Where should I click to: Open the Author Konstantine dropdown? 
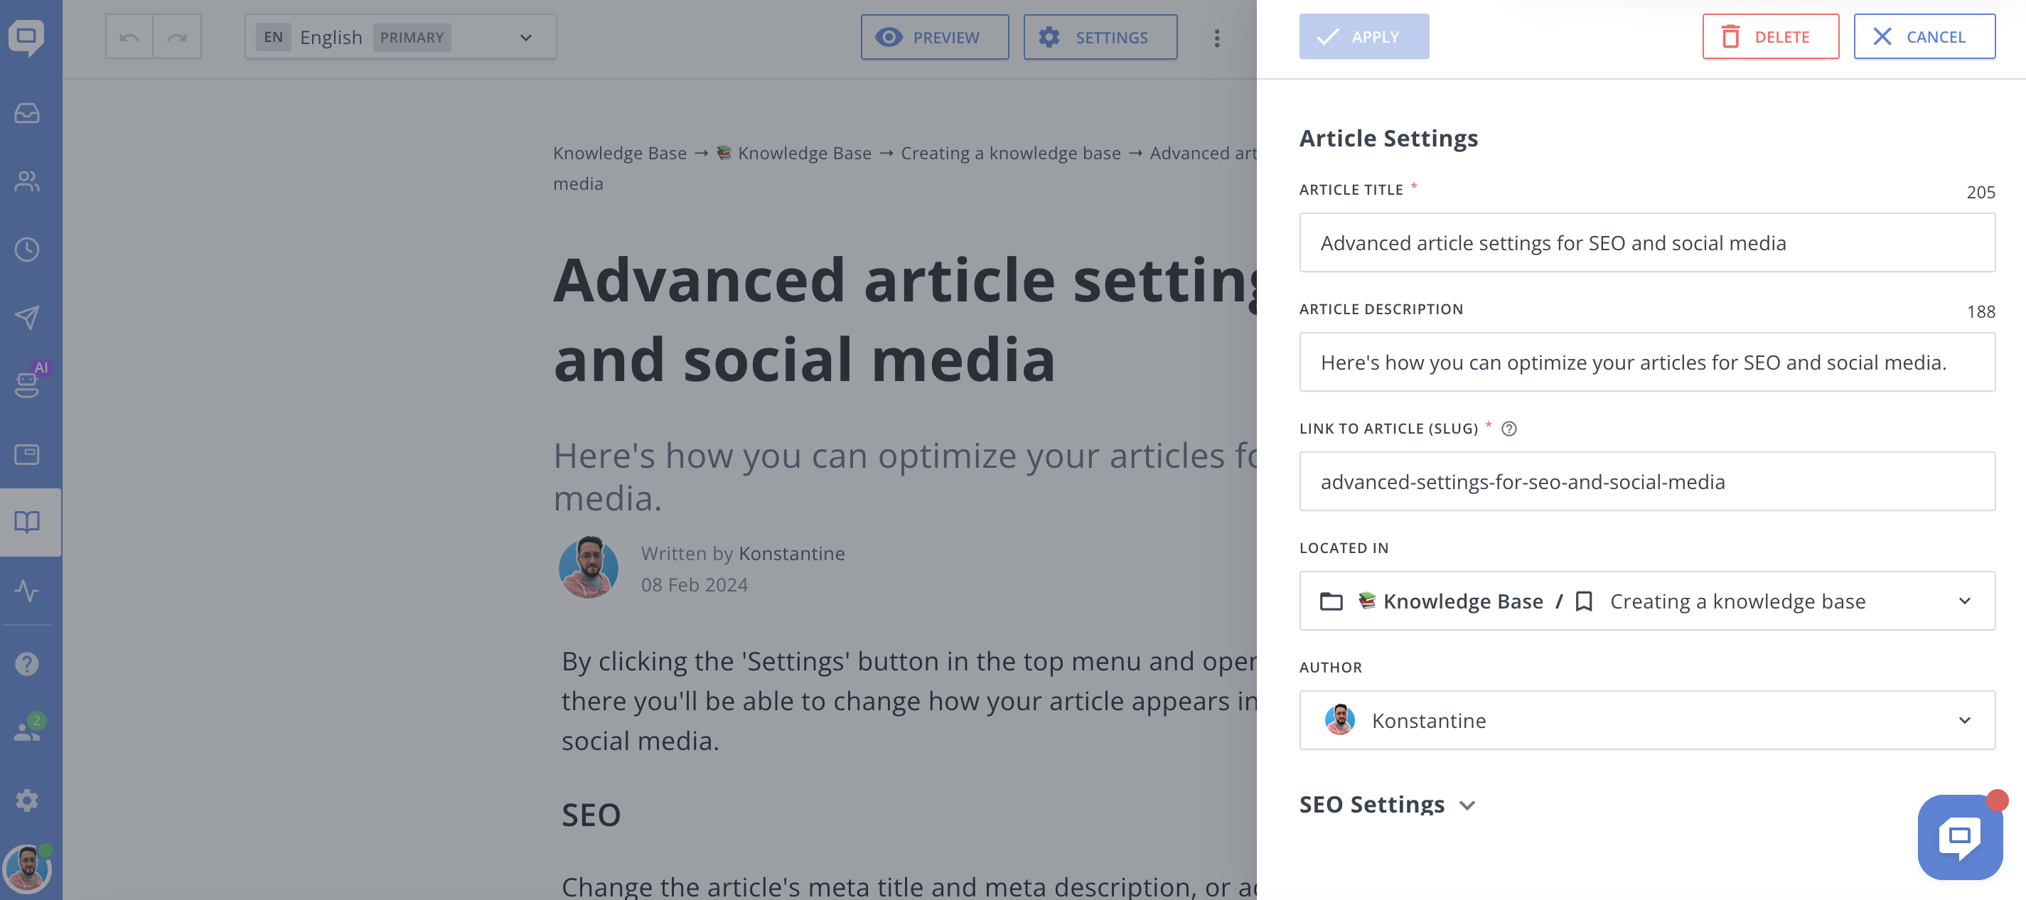tap(1646, 720)
